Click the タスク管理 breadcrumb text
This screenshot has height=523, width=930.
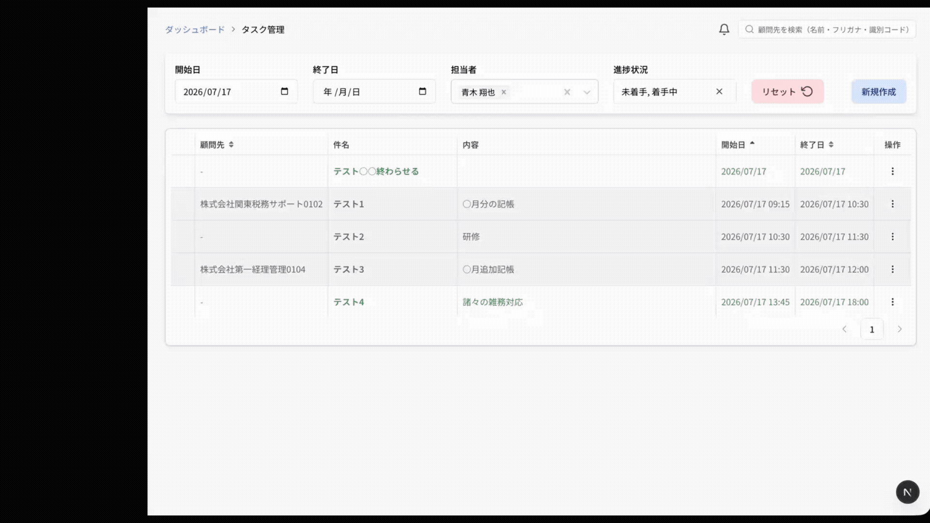pyautogui.click(x=263, y=30)
